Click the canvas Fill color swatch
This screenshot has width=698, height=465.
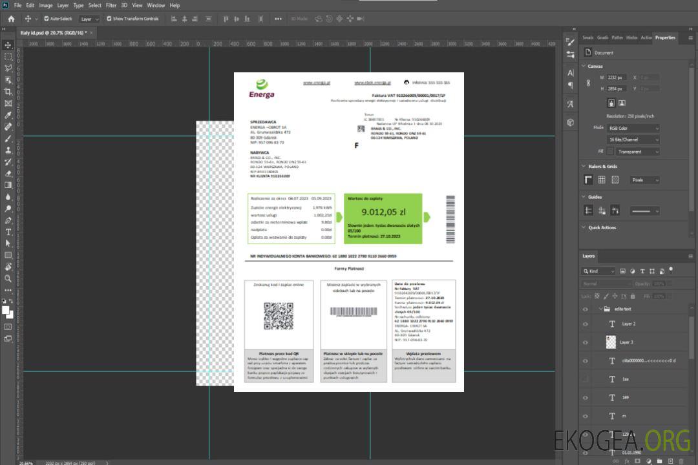click(x=610, y=151)
